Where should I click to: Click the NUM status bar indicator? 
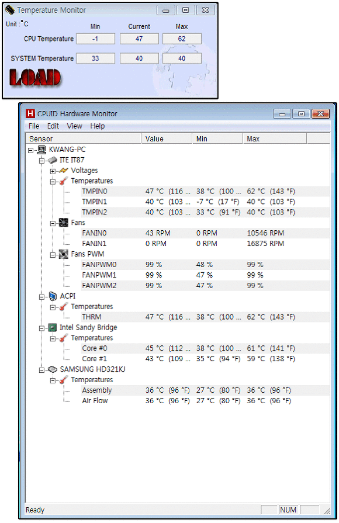(288, 510)
